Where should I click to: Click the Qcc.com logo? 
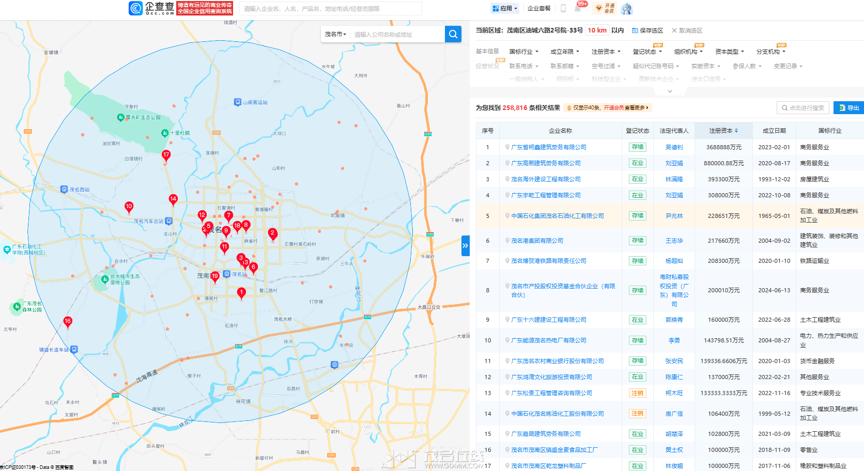151,8
